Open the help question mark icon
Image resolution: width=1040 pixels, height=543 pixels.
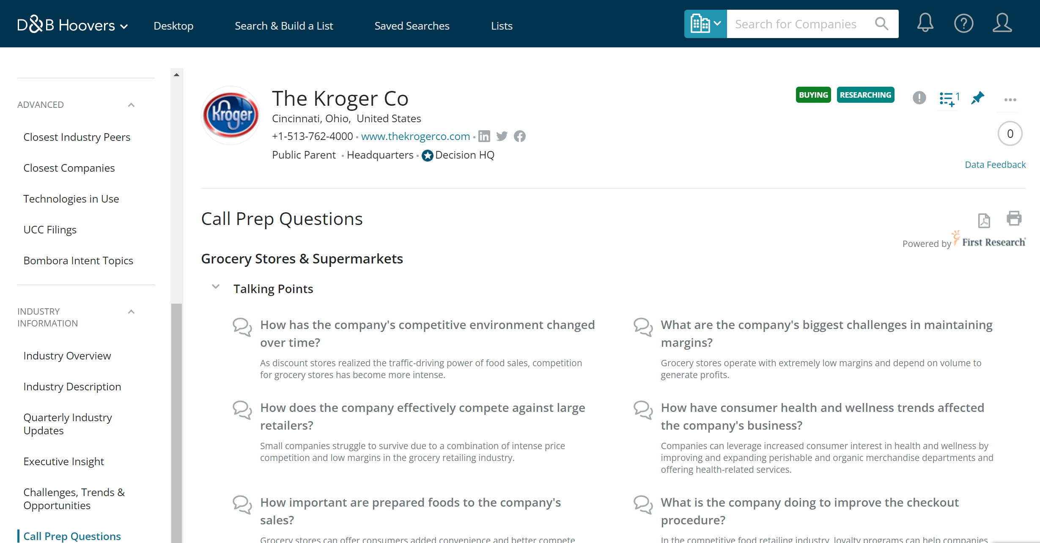[x=963, y=23]
